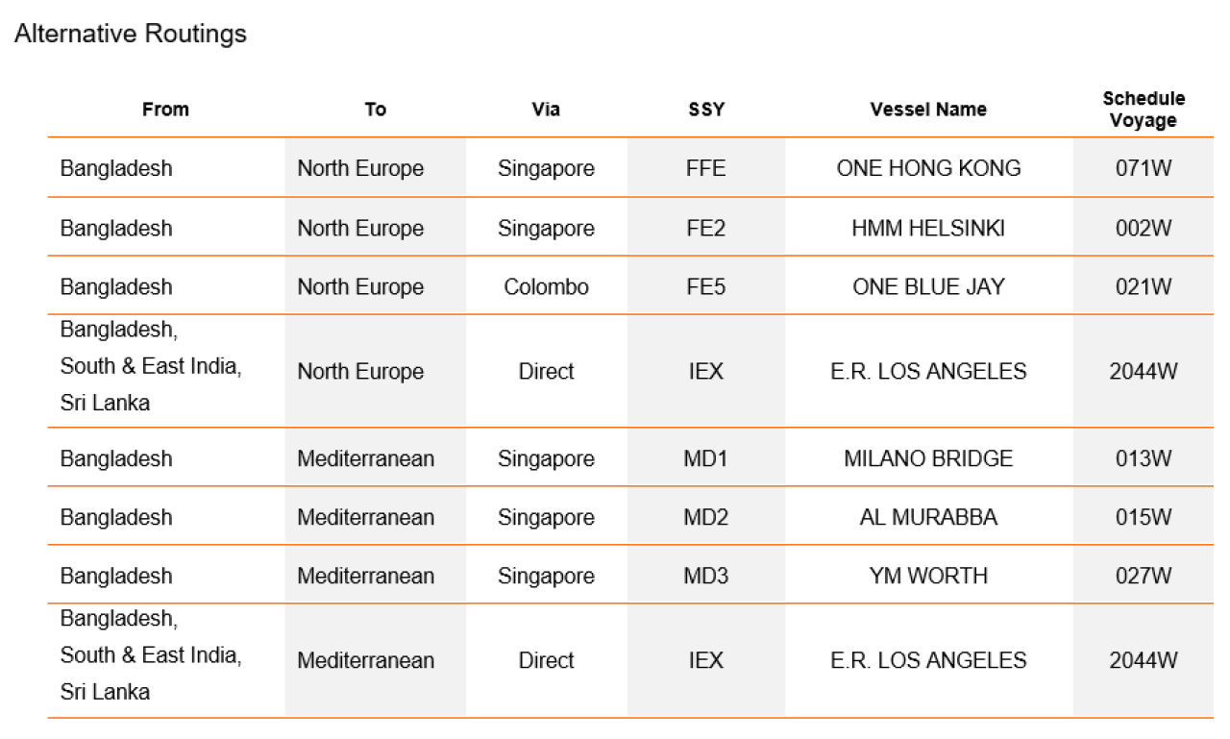The width and height of the screenshot is (1230, 739).
Task: Select voyage number 027W
Action: pos(1144,576)
